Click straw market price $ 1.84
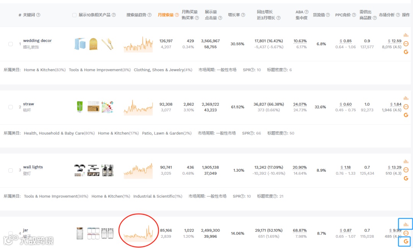 (396, 104)
